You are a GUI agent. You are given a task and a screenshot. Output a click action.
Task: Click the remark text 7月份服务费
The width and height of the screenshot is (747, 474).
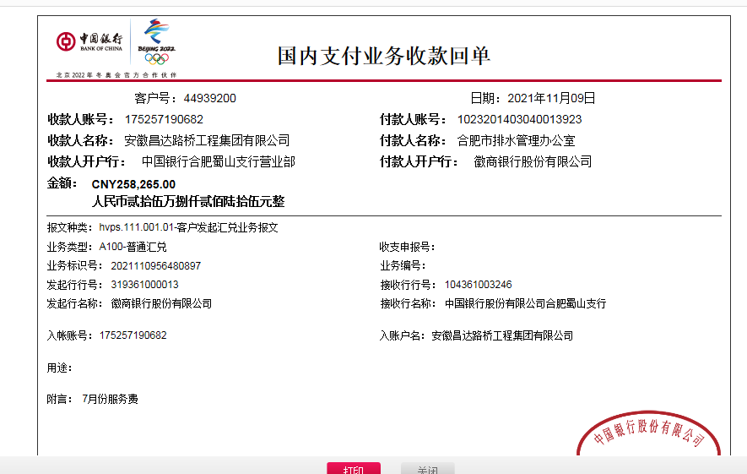point(110,399)
